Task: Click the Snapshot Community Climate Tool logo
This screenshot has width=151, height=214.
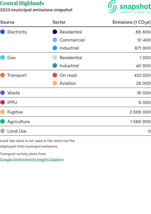Action: point(130,7)
